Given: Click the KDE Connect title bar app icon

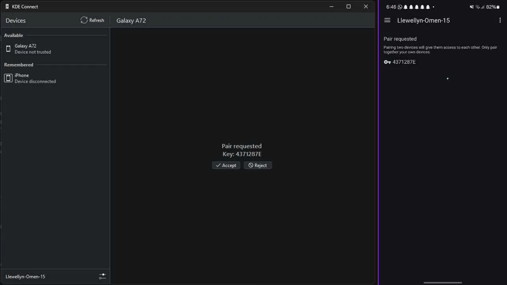Looking at the screenshot, I should 7,7.
